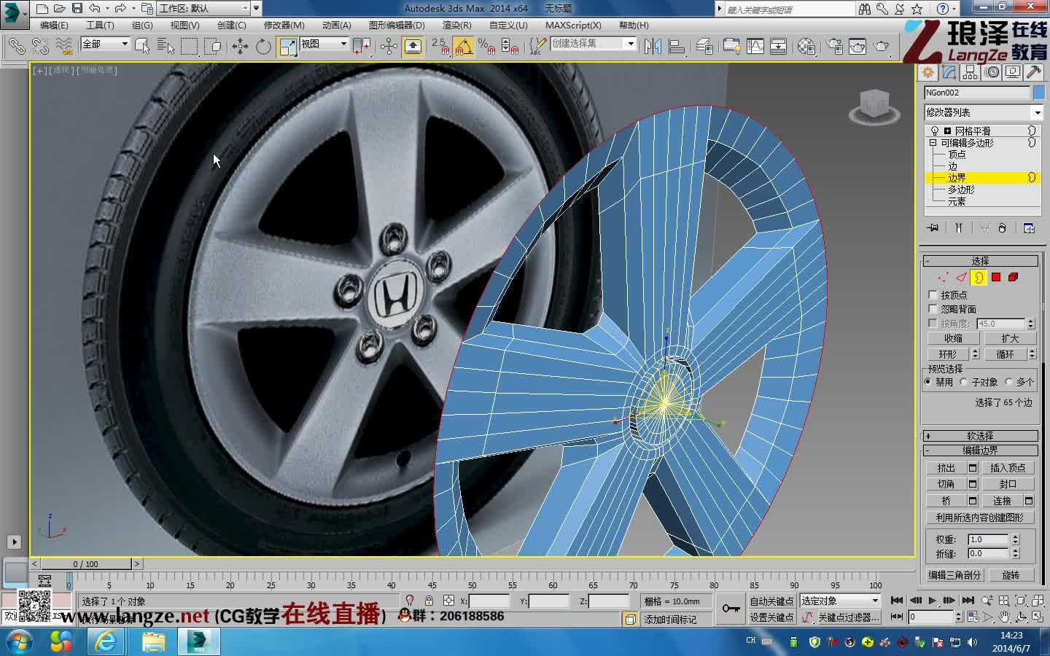Open the Material Editor
Screen dimensions: 1050x656
coord(806,46)
